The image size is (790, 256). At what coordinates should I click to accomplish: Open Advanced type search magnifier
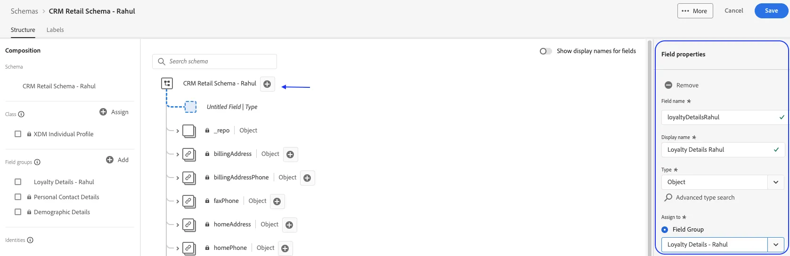[668, 197]
